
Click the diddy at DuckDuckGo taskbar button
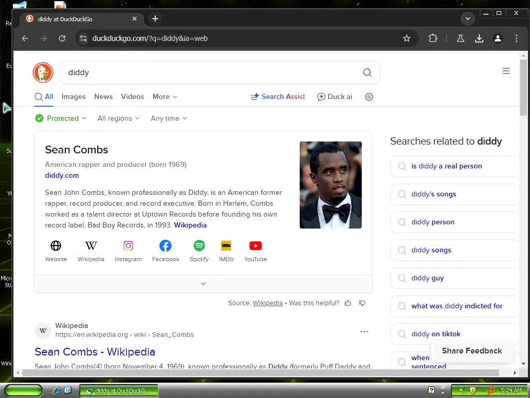(119, 391)
